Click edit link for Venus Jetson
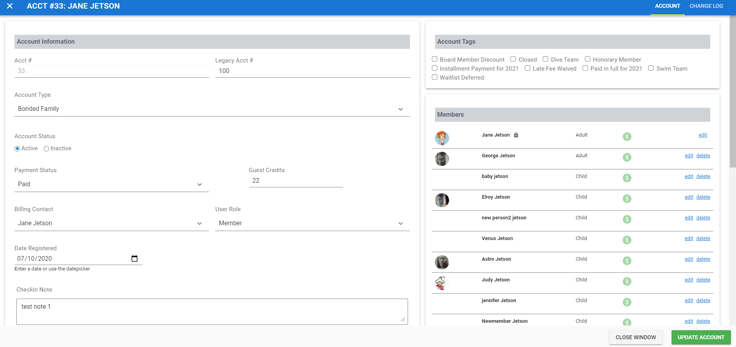Image resolution: width=736 pixels, height=347 pixels. 689,238
